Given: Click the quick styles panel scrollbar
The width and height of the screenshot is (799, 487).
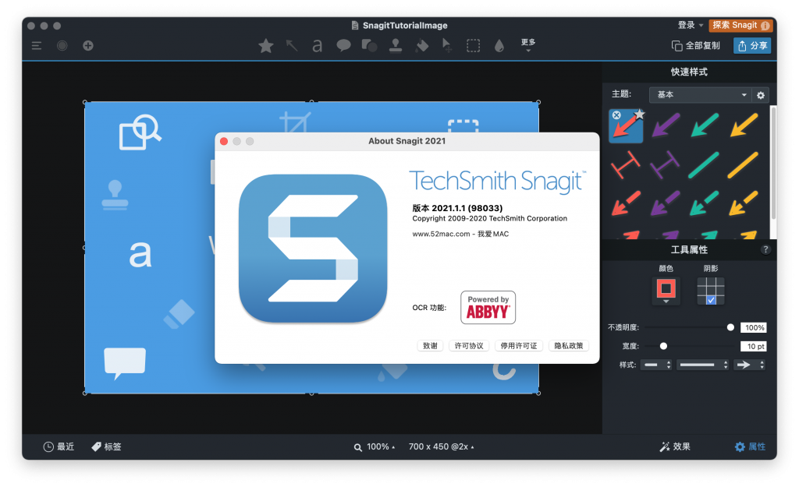Looking at the screenshot, I should coord(773,163).
